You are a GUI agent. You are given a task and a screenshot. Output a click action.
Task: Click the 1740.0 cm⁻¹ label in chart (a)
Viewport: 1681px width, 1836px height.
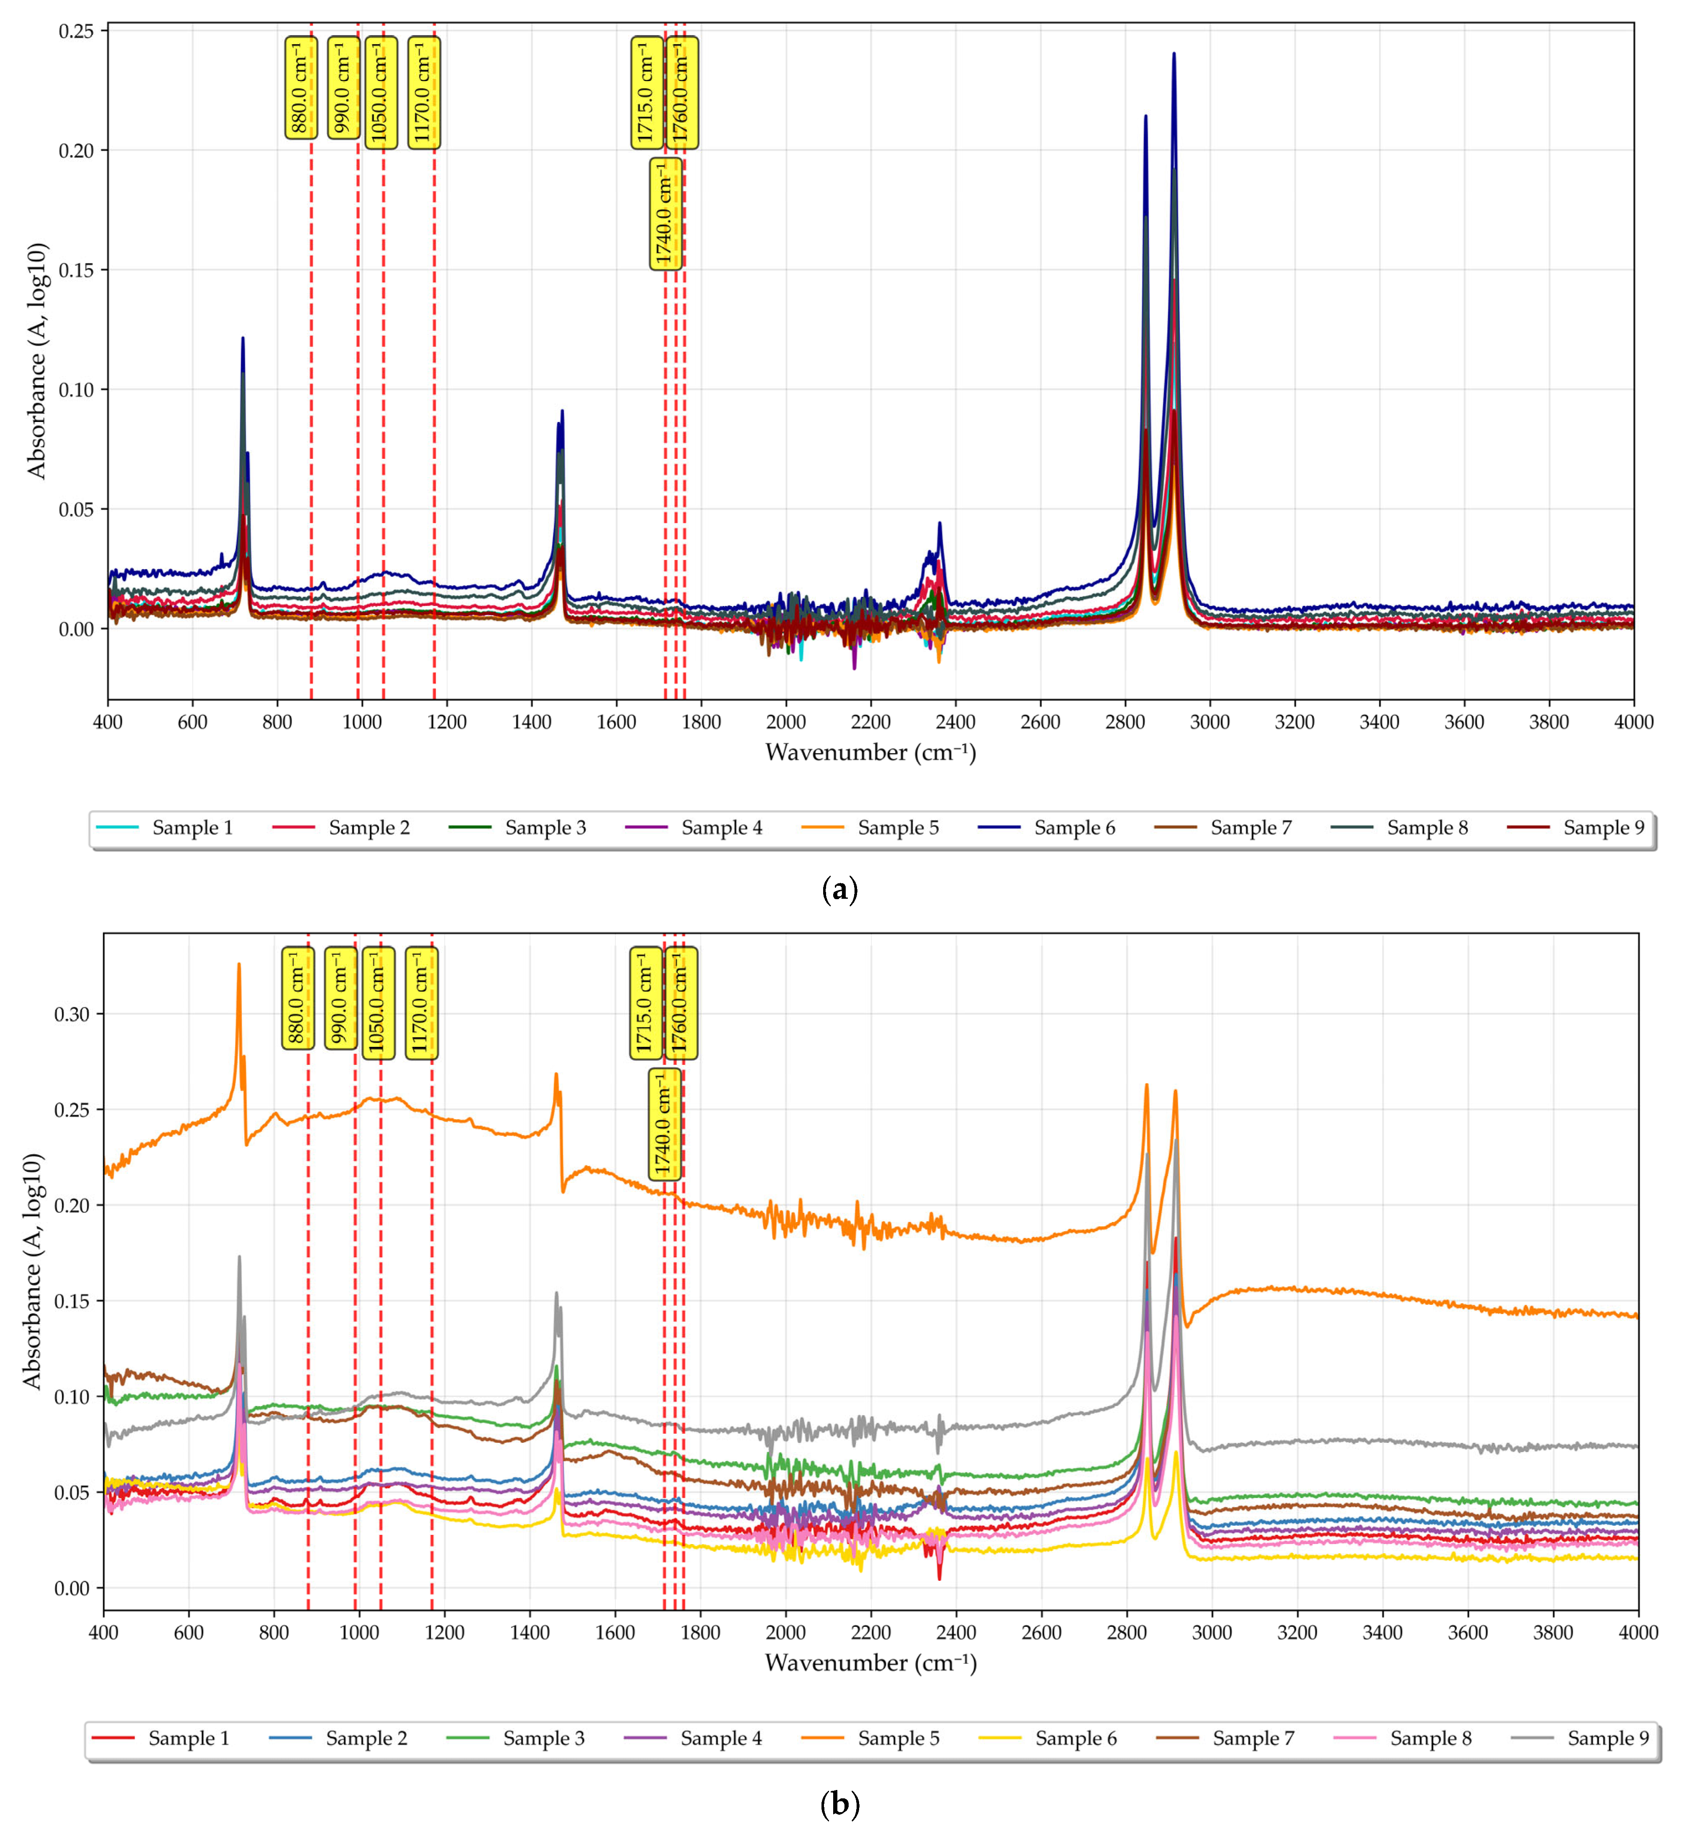(665, 213)
